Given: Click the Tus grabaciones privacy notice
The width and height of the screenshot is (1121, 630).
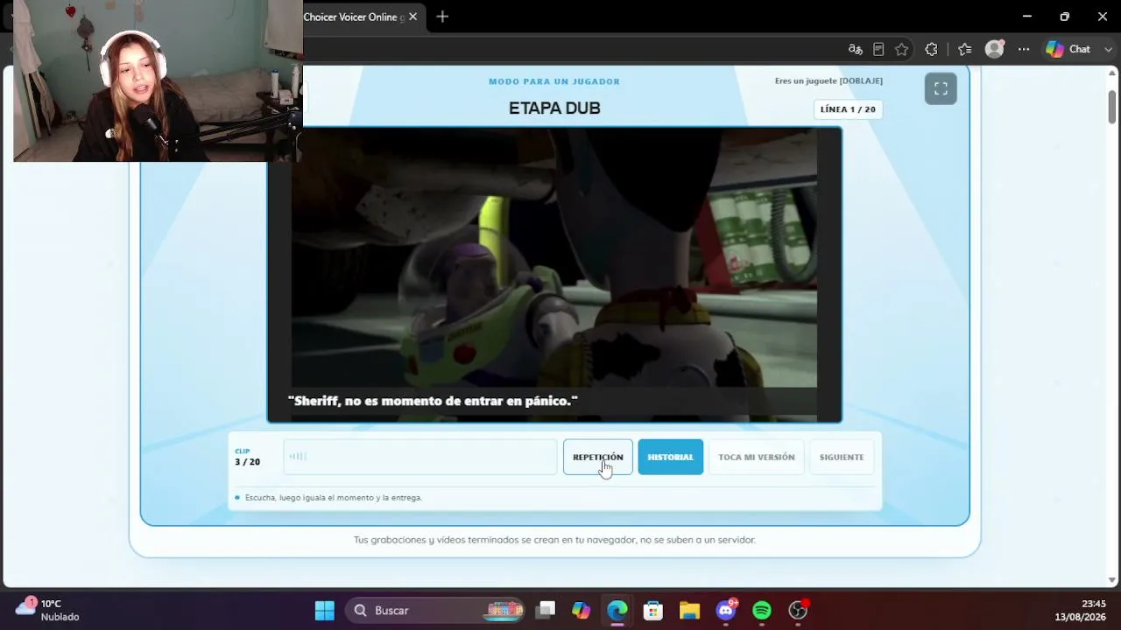Looking at the screenshot, I should click(x=554, y=540).
